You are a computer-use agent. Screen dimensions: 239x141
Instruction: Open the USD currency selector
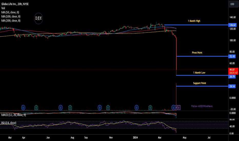pos(233,4)
